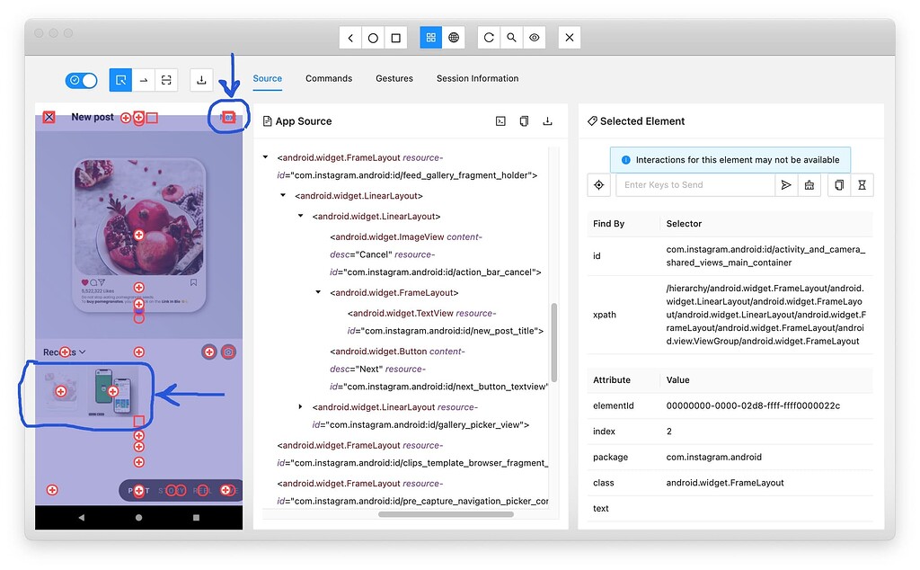Quit the session with the X button
920x570 pixels.
point(569,37)
